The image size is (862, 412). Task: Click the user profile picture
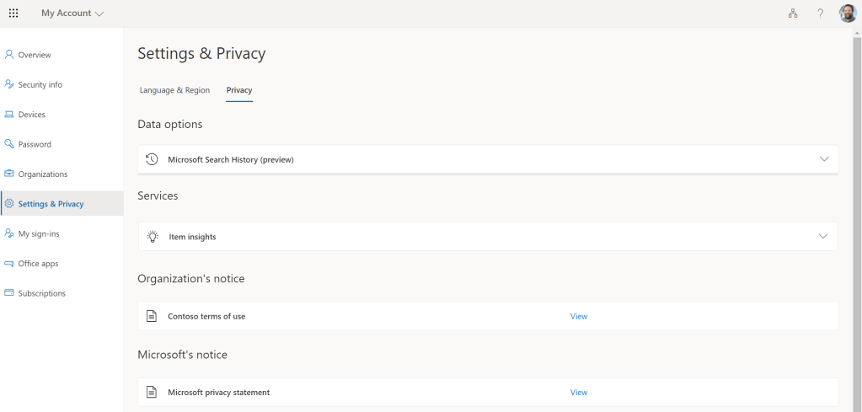[x=848, y=13]
